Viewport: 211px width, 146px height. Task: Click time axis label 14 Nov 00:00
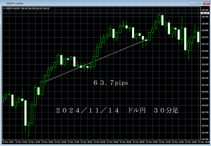(87, 142)
